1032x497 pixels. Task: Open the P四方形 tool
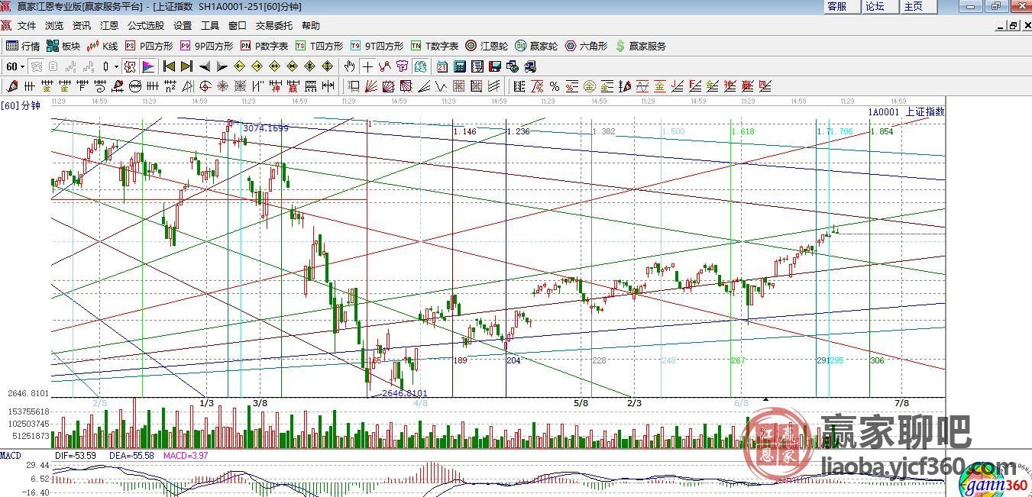coord(149,46)
